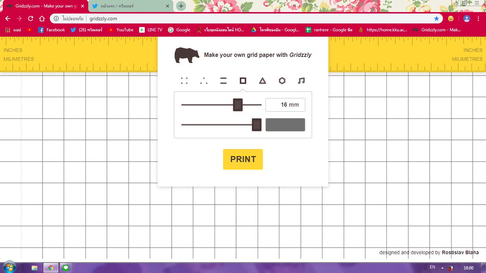Viewport: 486px width, 273px height.
Task: Go back to the previous page
Action: [8, 19]
